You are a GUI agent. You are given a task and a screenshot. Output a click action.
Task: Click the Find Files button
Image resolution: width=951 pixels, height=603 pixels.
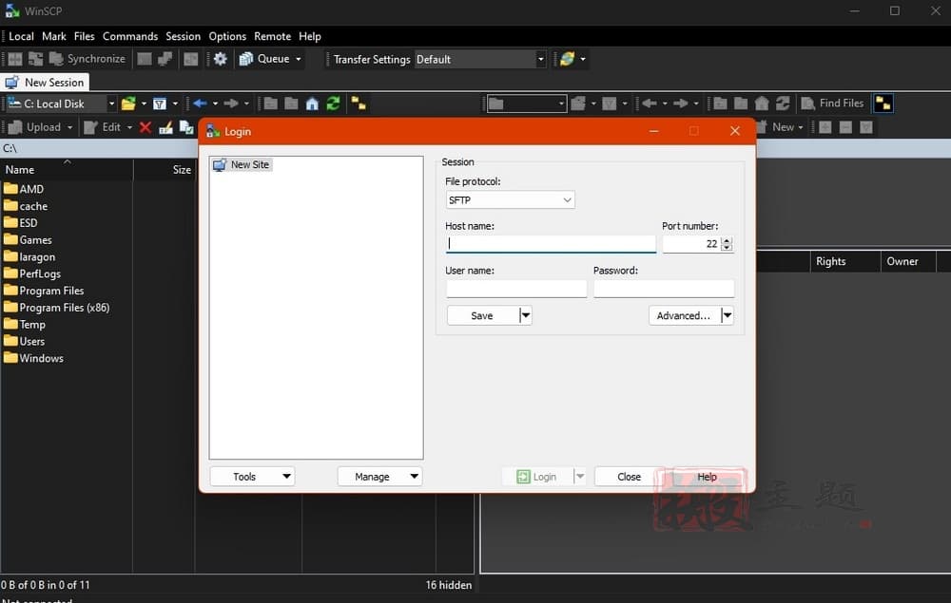832,104
